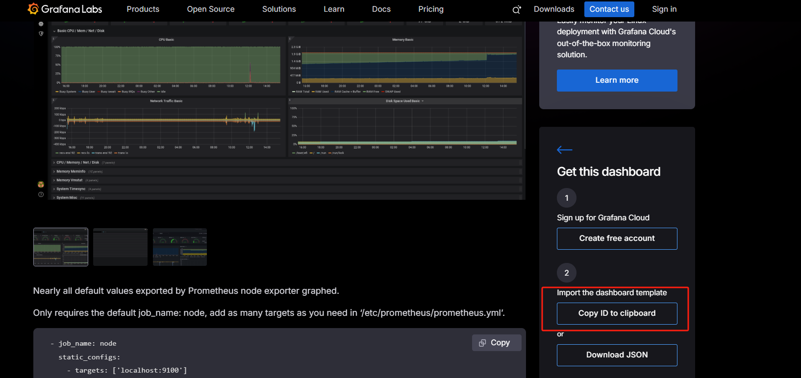Collapse the Basic CPU / Mem / Net / Disk row

click(x=79, y=31)
